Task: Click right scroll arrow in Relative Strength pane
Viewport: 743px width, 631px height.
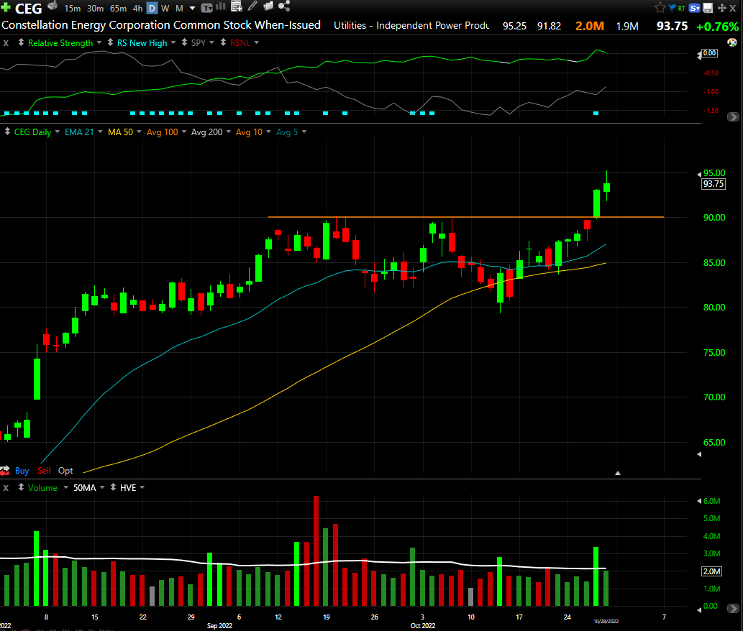Action: 733,116
